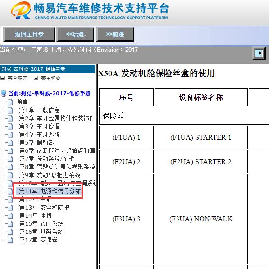The height and width of the screenshot is (269, 269).
Task: Open 第5章 制动器
Action: point(36,142)
